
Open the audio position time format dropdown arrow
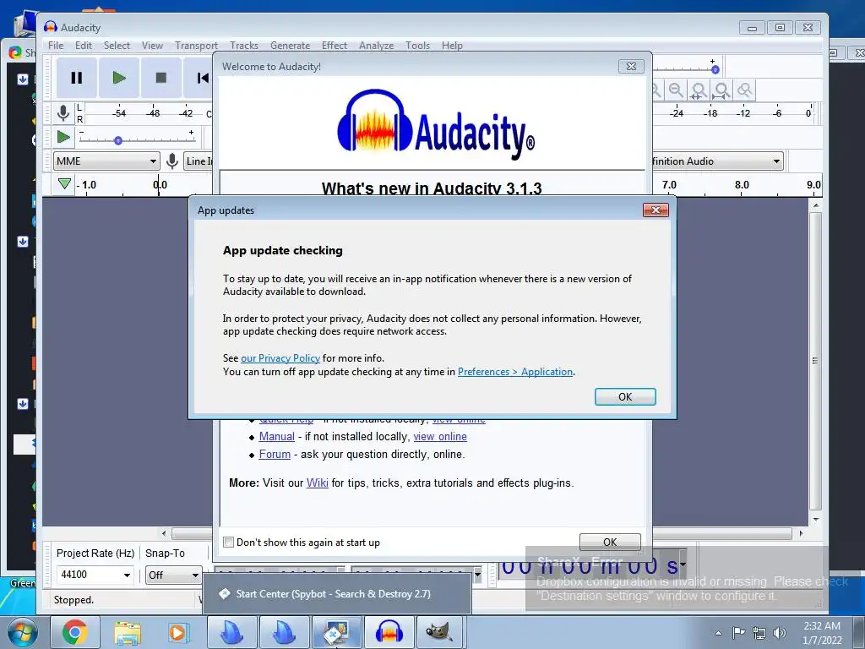tap(683, 564)
